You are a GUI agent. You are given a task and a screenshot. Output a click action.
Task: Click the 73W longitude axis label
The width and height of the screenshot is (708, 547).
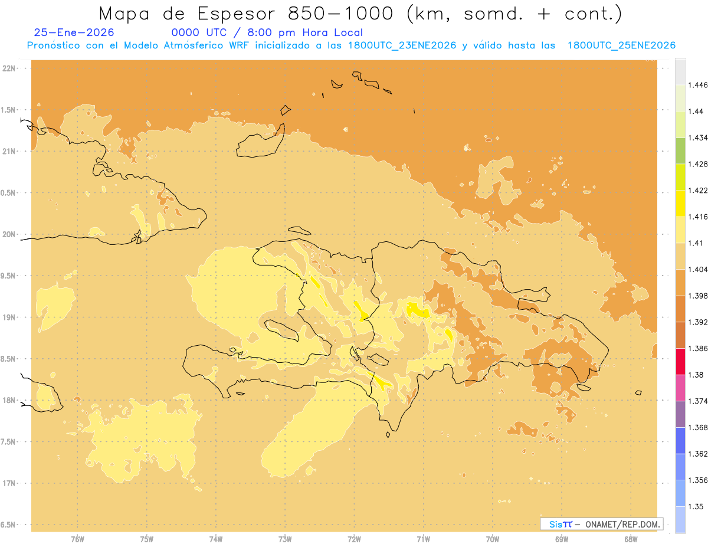coord(284,539)
